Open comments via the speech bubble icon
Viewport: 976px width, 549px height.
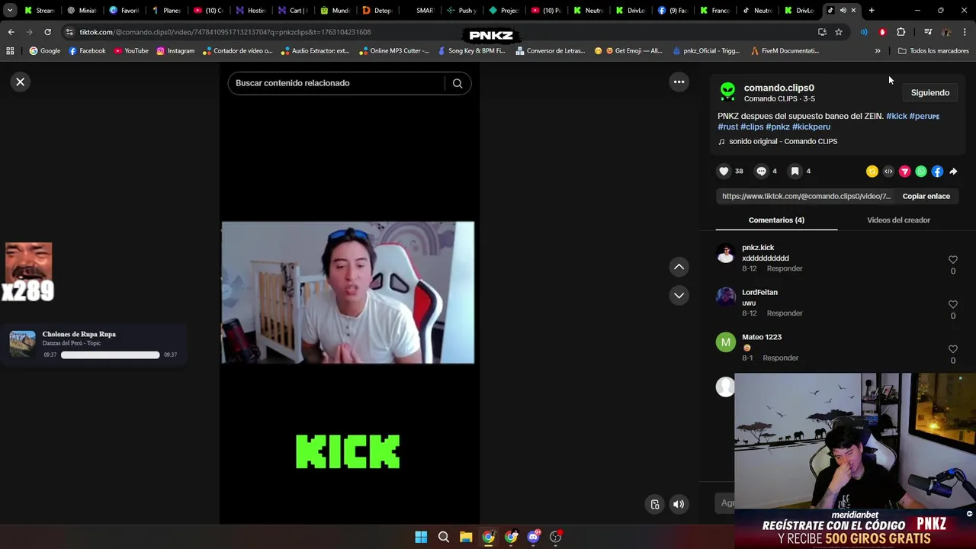(x=761, y=172)
